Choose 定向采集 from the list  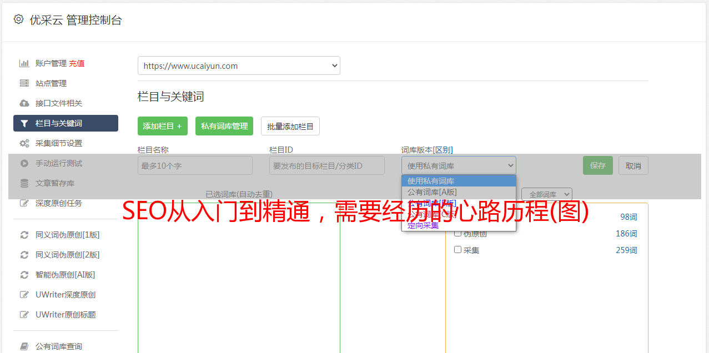[459, 225]
